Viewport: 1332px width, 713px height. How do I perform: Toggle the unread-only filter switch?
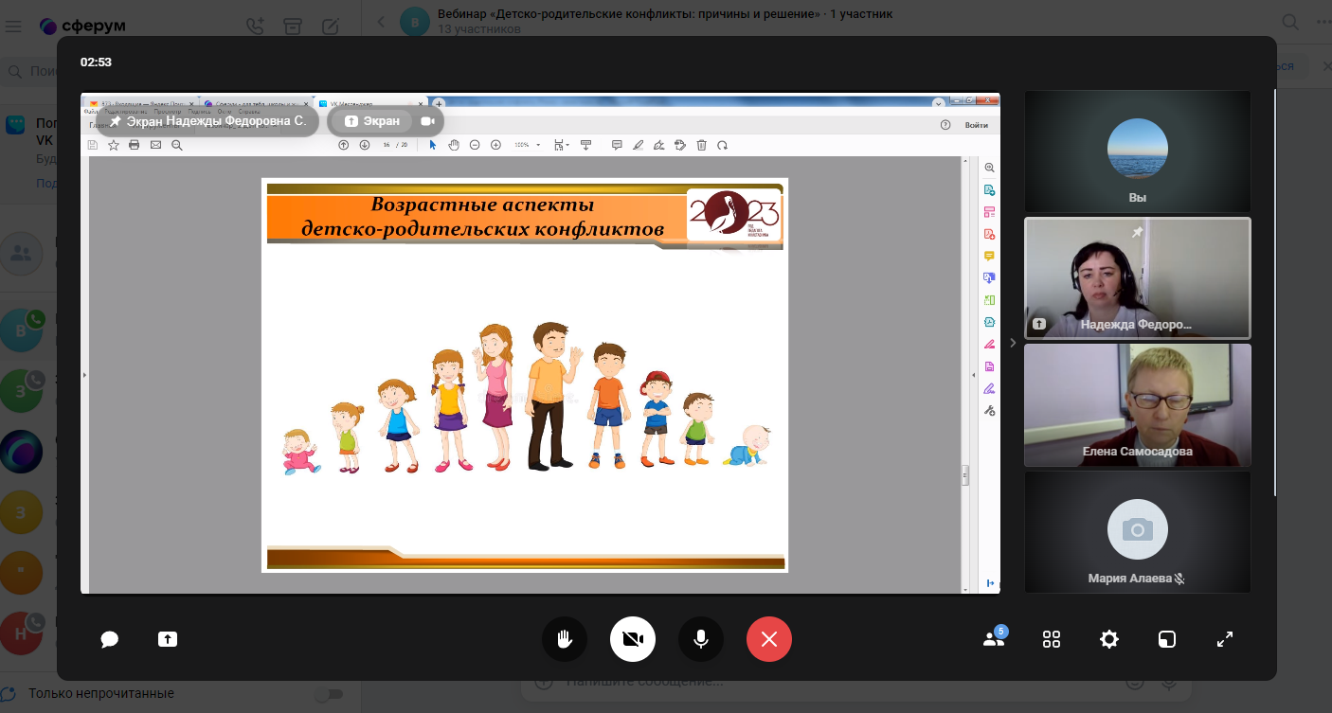(x=329, y=694)
